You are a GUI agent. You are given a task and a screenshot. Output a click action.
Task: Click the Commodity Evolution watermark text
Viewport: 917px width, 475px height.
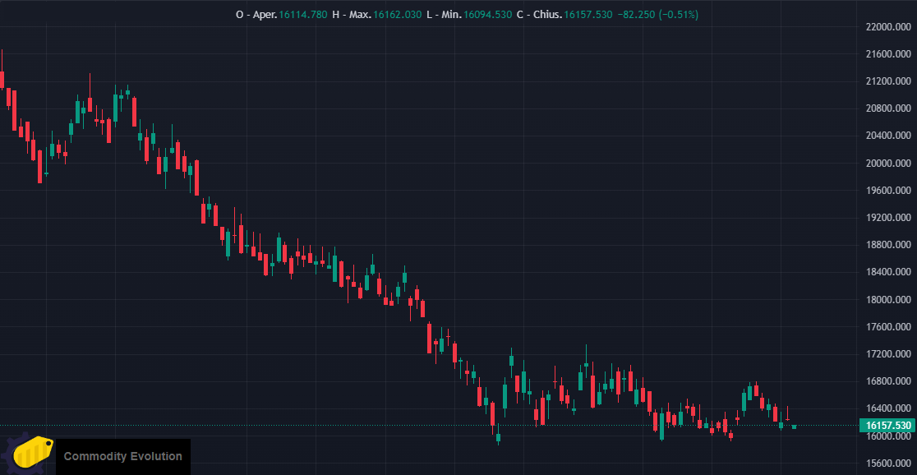click(x=122, y=456)
